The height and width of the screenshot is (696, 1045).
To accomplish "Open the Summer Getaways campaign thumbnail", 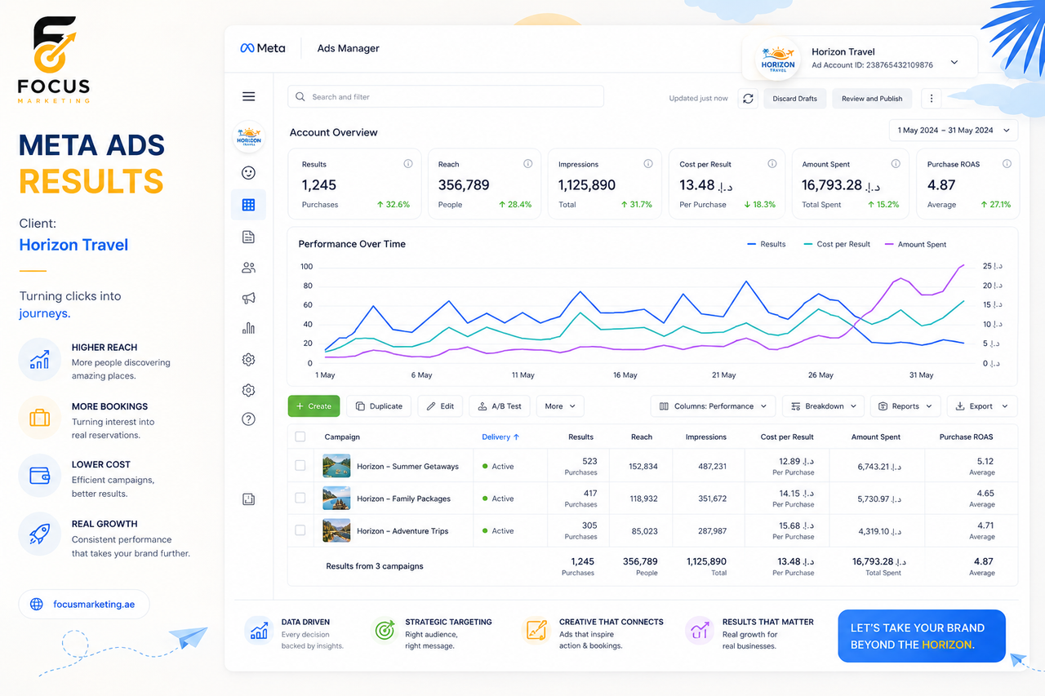I will click(336, 466).
